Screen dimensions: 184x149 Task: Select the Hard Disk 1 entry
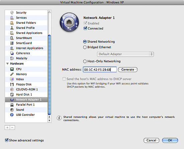point(26,95)
